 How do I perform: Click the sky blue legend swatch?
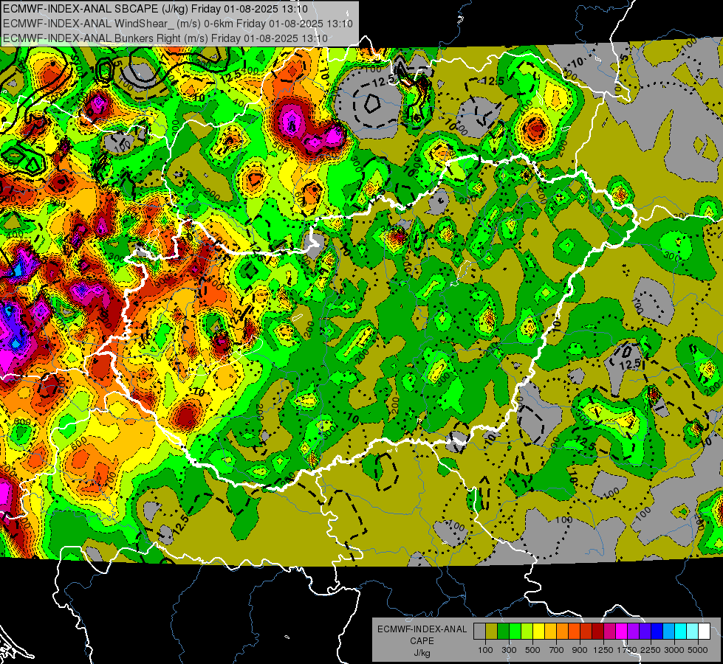point(668,632)
